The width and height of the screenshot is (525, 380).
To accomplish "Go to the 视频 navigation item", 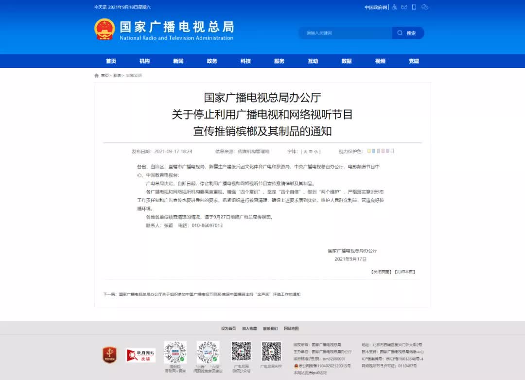I will pyautogui.click(x=380, y=61).
